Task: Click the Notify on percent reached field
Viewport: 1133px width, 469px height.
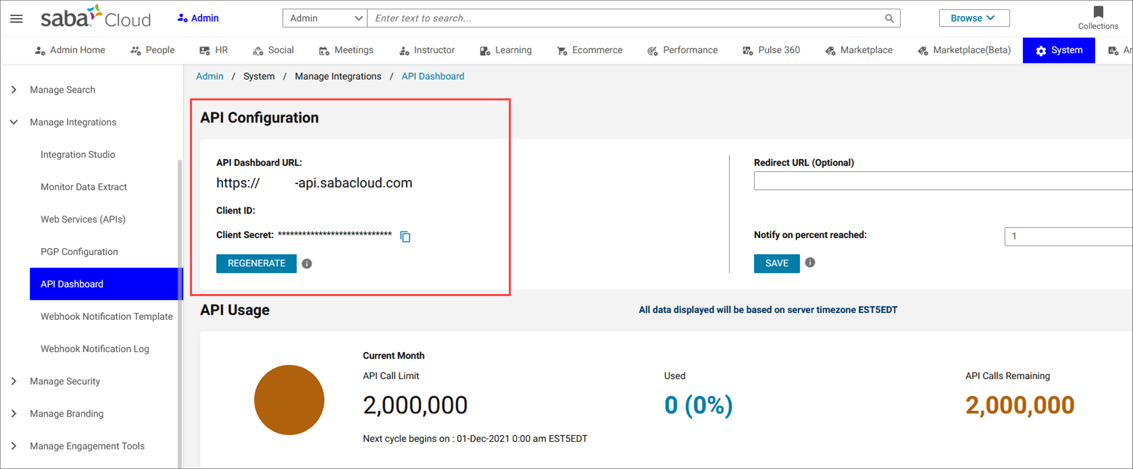Action: tap(1068, 237)
